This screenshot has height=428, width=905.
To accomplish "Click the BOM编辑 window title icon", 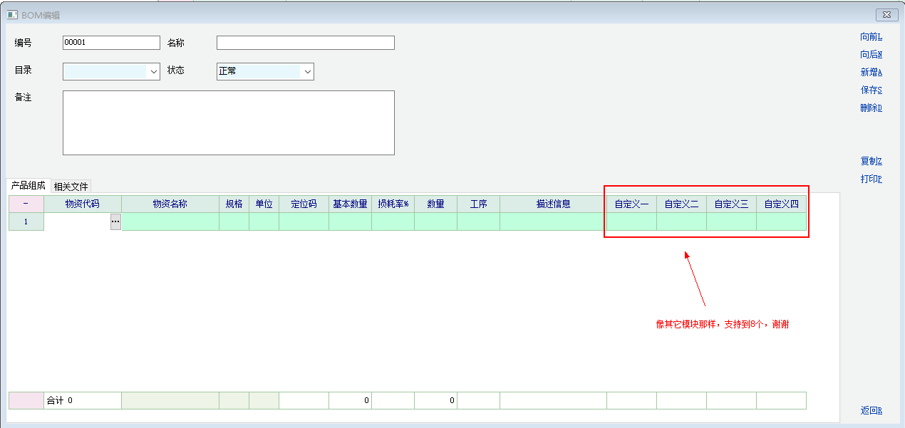I will tap(12, 14).
